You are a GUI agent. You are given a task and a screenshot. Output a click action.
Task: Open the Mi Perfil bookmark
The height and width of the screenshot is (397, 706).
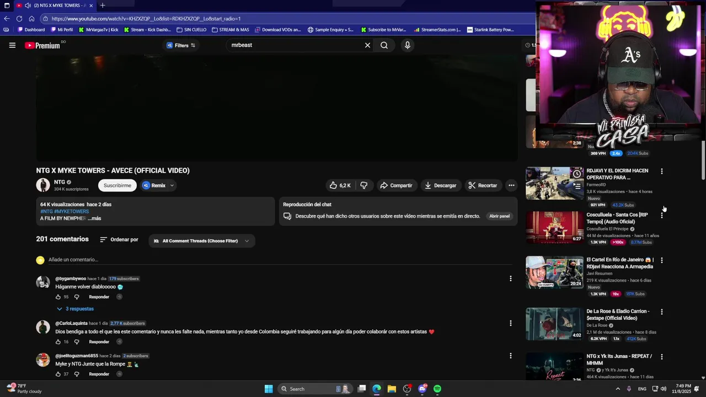(62, 30)
